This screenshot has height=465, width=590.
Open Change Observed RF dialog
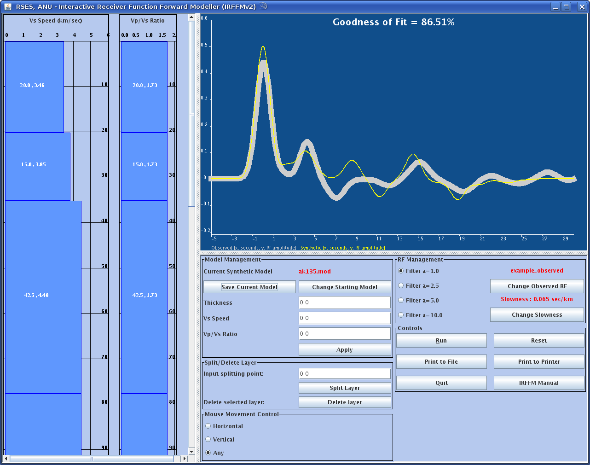pos(537,286)
